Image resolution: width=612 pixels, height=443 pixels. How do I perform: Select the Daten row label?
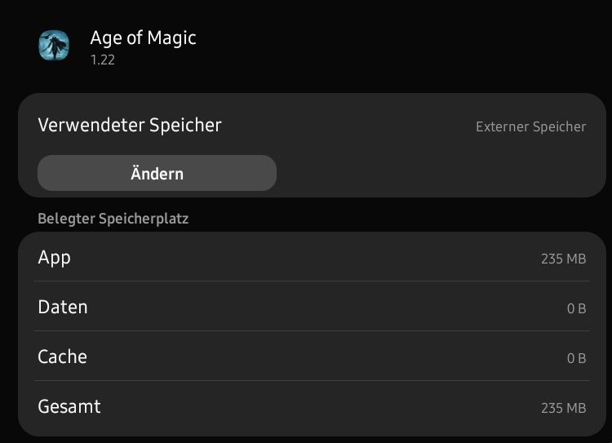(x=63, y=307)
